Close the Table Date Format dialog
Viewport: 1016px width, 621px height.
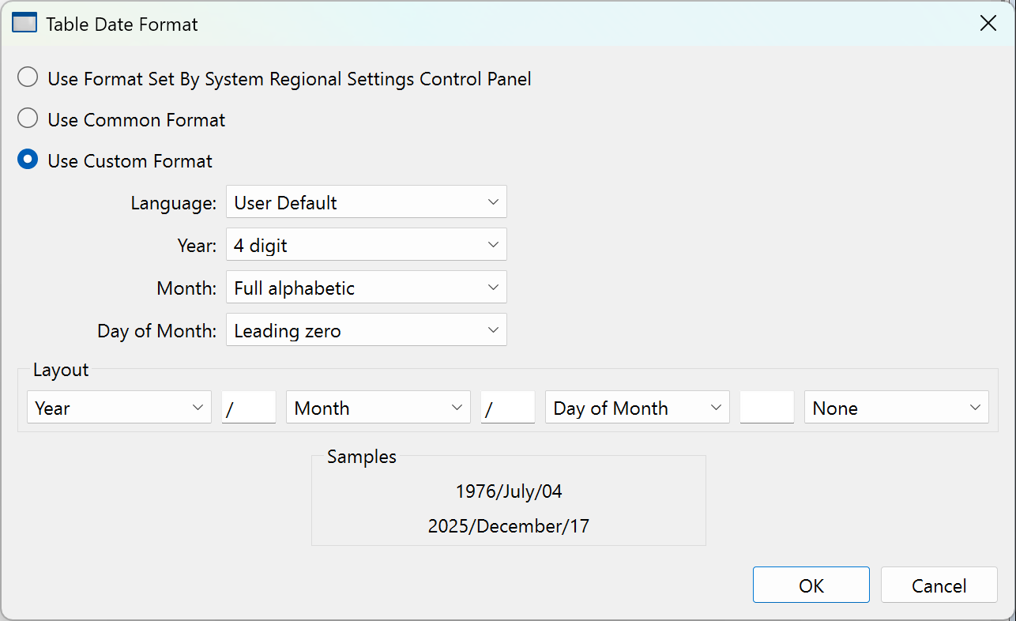tap(988, 24)
